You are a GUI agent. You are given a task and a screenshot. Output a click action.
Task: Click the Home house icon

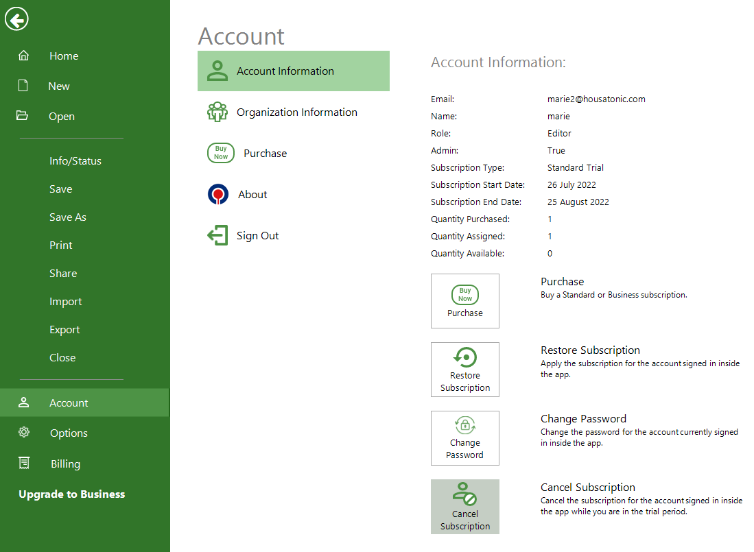click(x=23, y=56)
